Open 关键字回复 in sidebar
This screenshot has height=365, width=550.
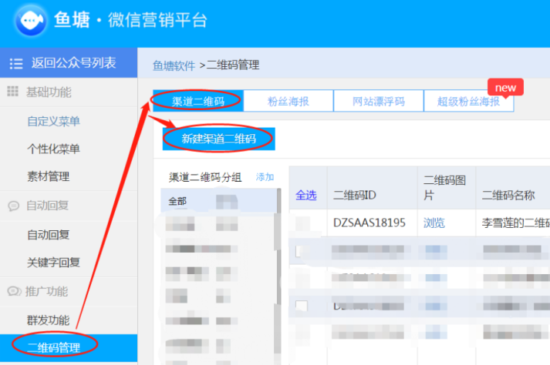click(x=53, y=263)
